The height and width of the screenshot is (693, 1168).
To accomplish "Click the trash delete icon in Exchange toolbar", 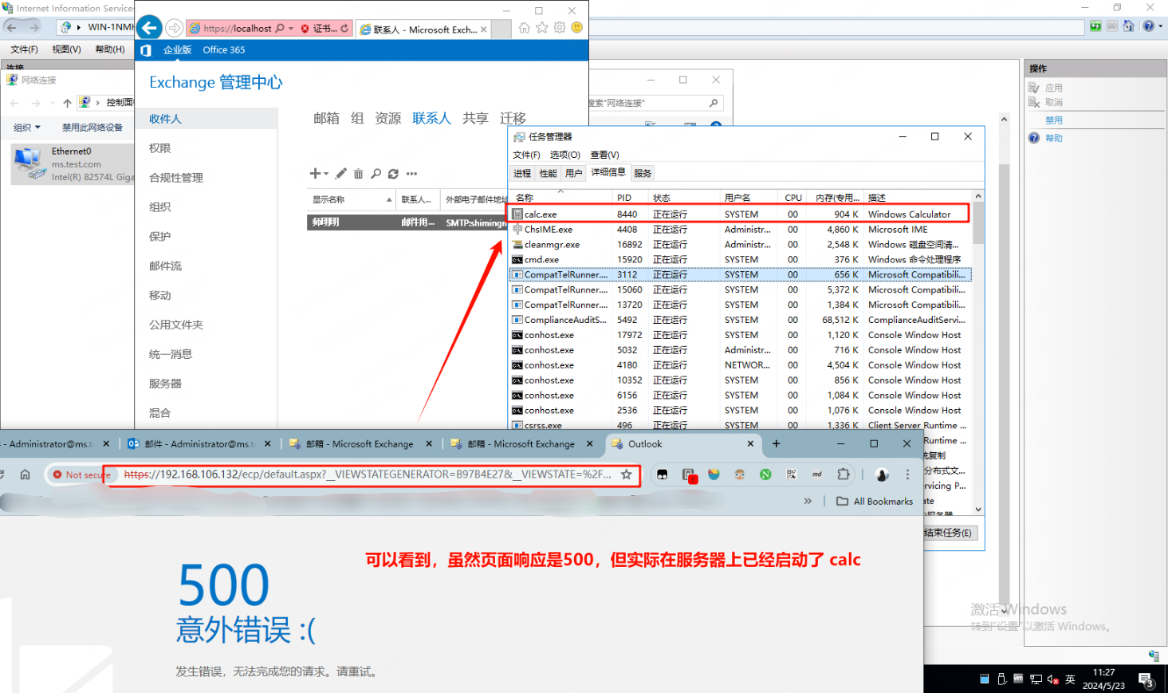I will tap(359, 174).
